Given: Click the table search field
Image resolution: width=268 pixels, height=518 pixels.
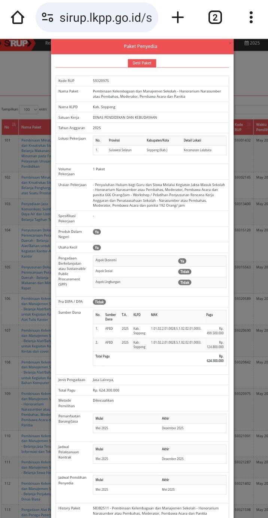Looking at the screenshot, I should [x=251, y=110].
